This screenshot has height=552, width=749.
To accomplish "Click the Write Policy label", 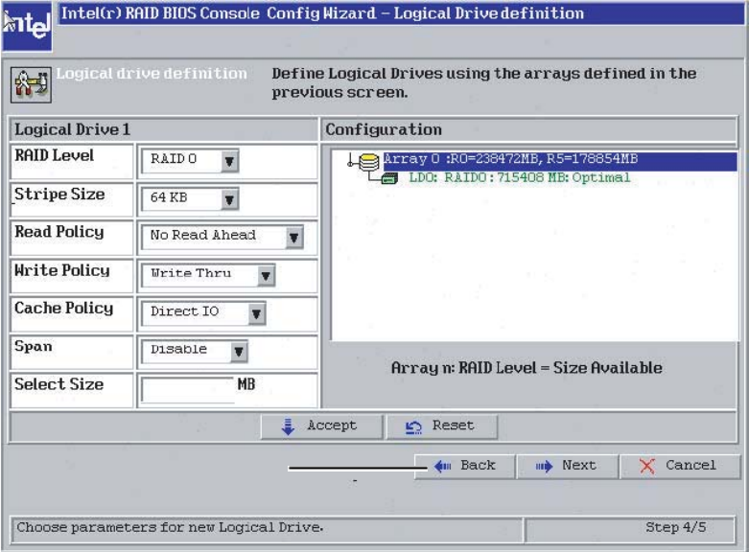I will click(62, 270).
